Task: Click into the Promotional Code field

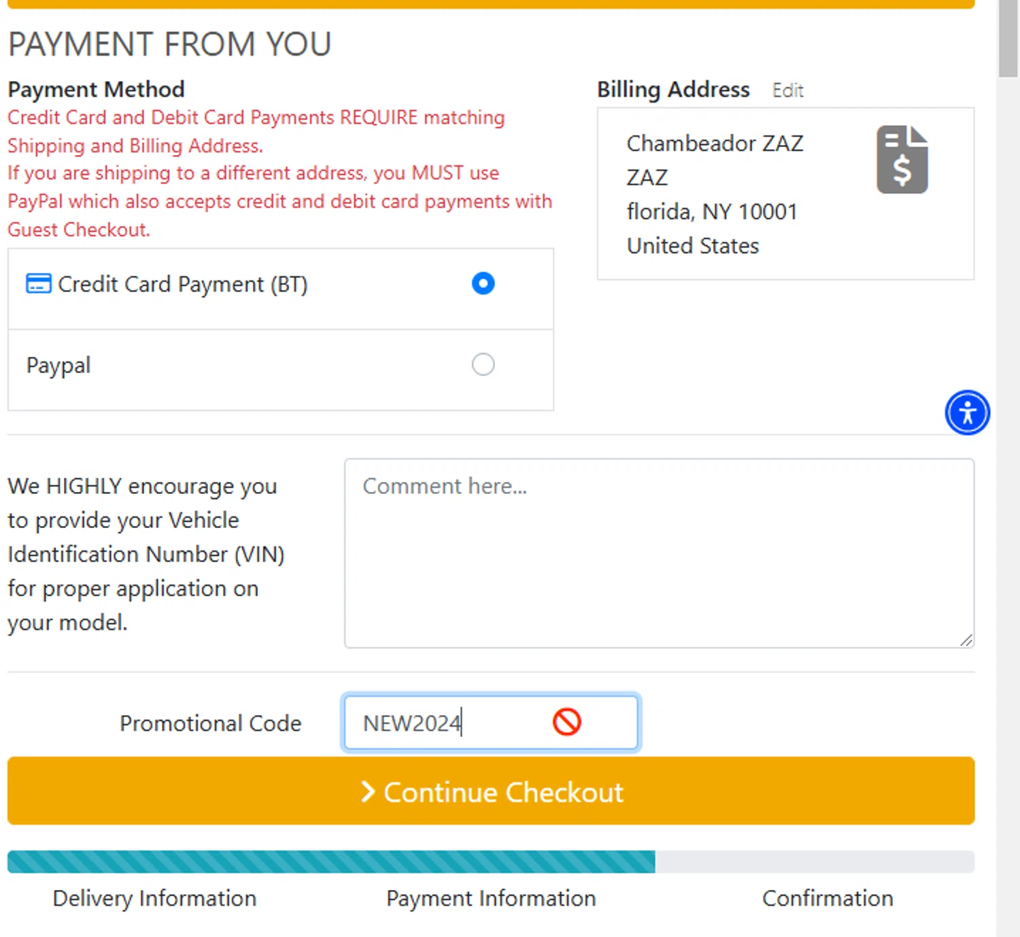Action: point(491,722)
